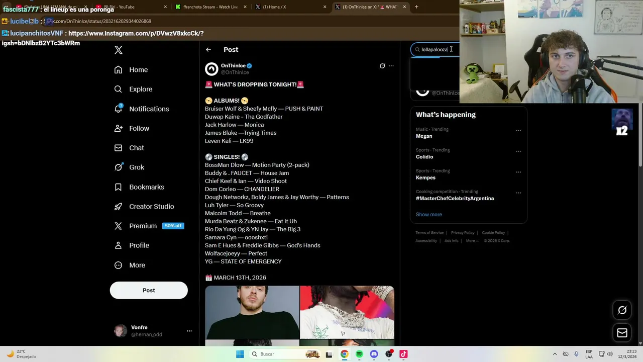The image size is (643, 362).
Task: Open Discord from the taskbar
Action: click(374, 354)
